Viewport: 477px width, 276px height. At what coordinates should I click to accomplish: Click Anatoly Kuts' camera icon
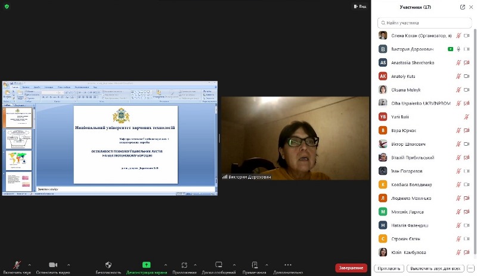[x=466, y=76]
